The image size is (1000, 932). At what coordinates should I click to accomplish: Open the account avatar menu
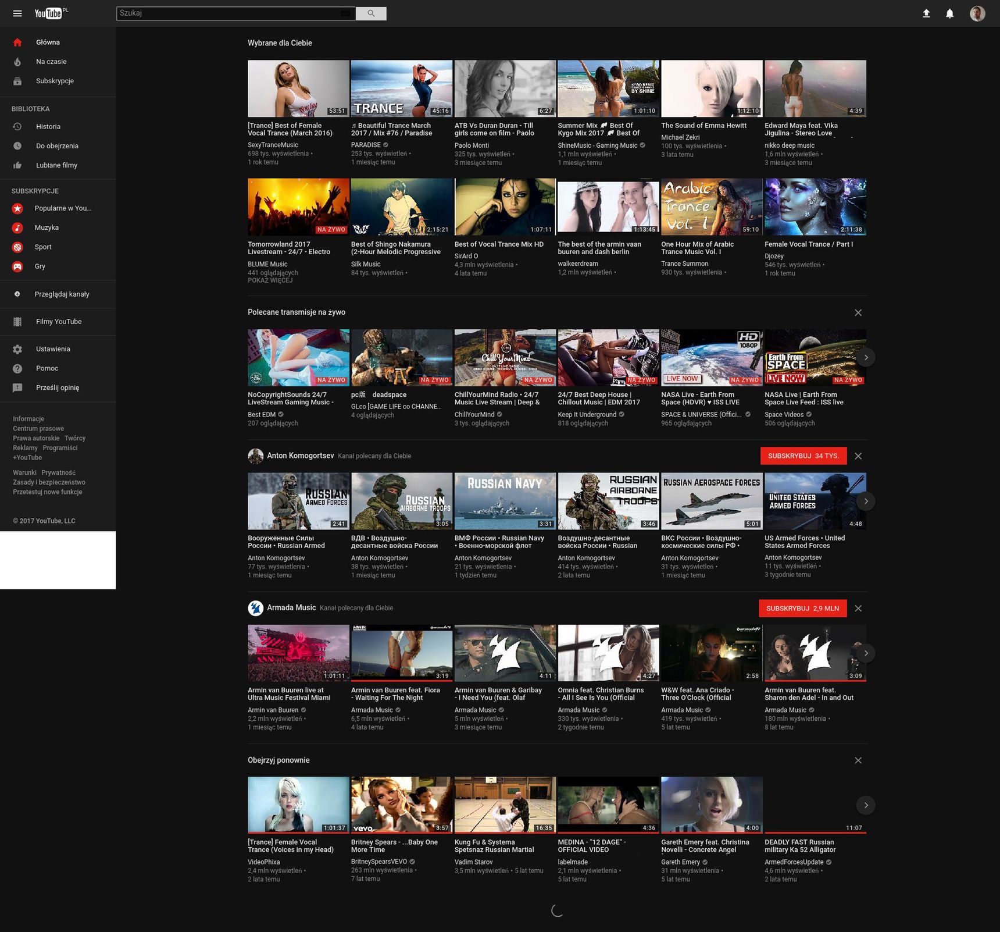pyautogui.click(x=977, y=13)
